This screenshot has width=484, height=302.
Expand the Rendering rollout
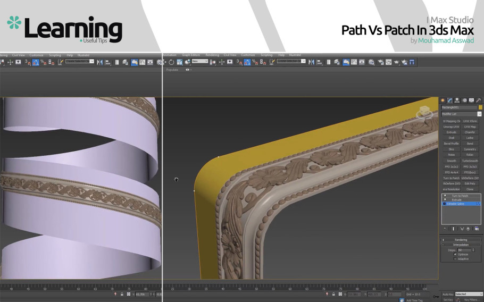pos(461,240)
